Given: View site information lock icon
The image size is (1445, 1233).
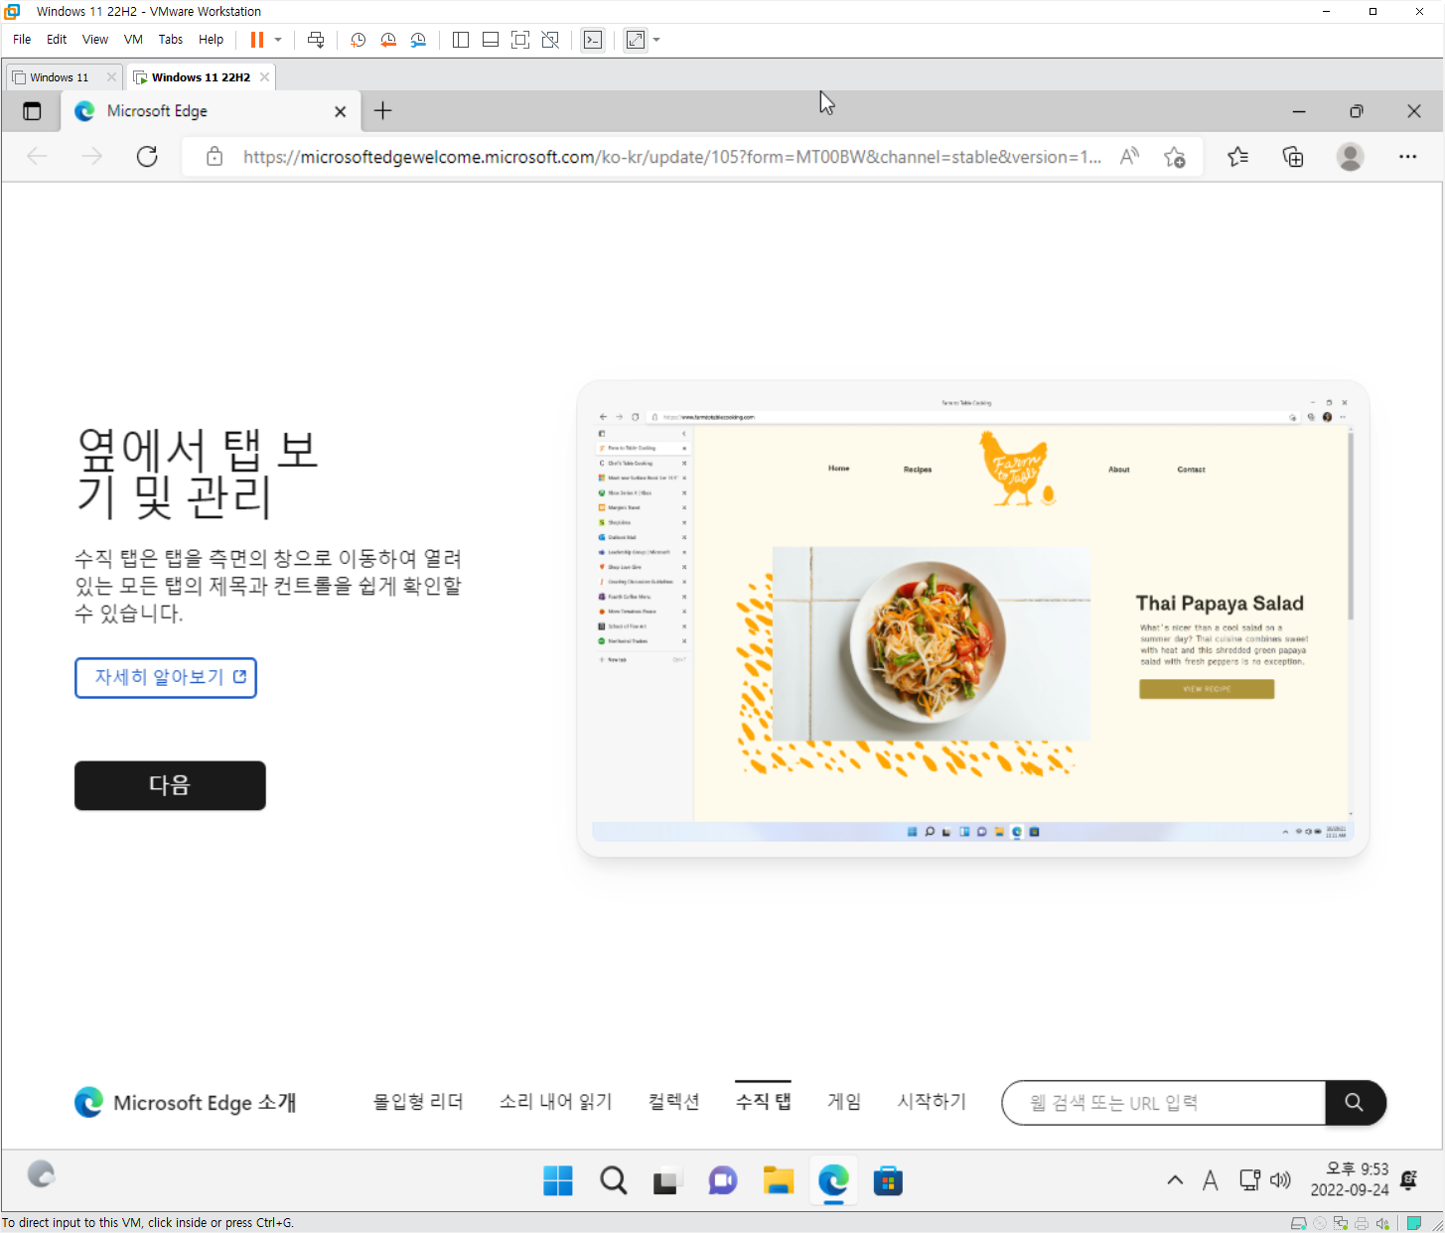Looking at the screenshot, I should 215,157.
